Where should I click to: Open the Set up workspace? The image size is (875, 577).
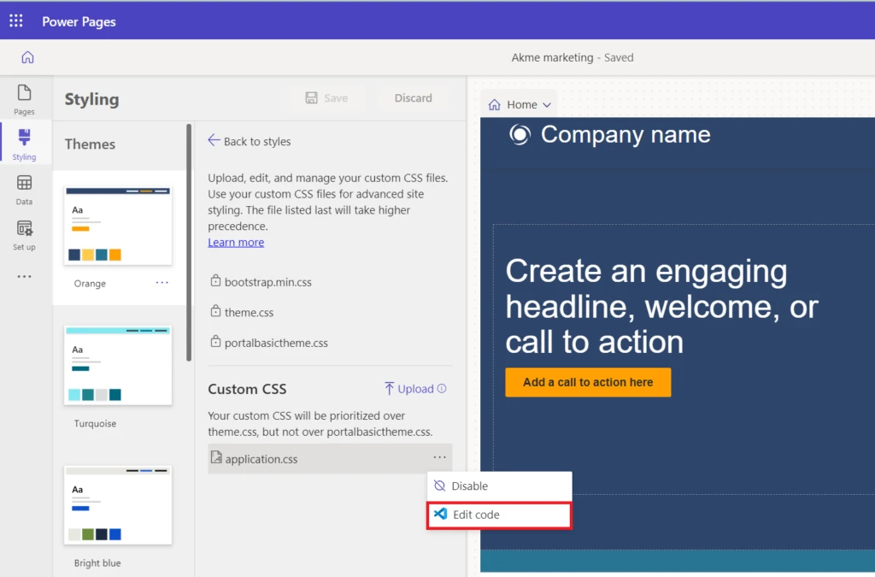pyautogui.click(x=24, y=235)
